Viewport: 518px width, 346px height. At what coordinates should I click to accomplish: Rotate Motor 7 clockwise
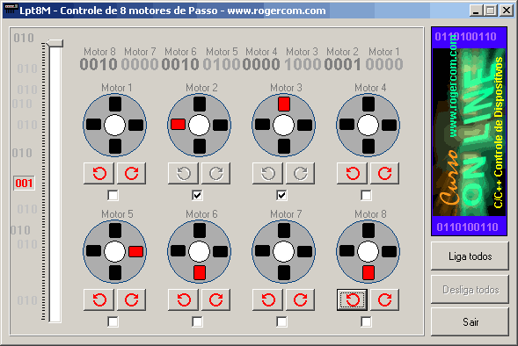(x=300, y=299)
